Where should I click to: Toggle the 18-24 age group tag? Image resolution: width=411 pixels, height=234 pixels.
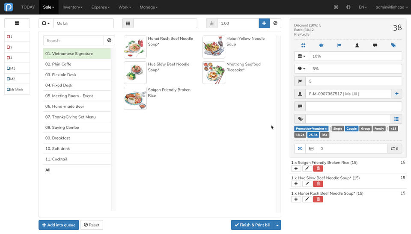300,135
